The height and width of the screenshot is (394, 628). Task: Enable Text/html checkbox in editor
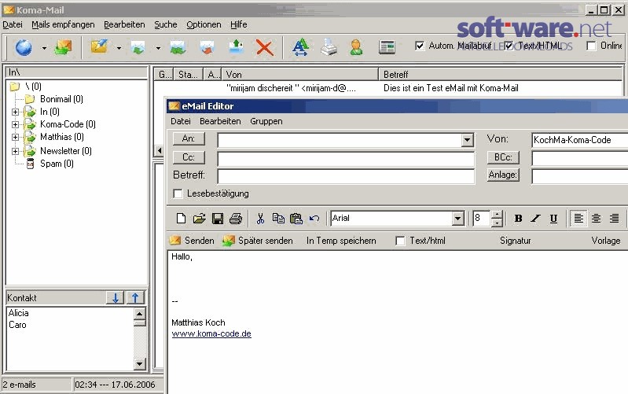coord(400,241)
